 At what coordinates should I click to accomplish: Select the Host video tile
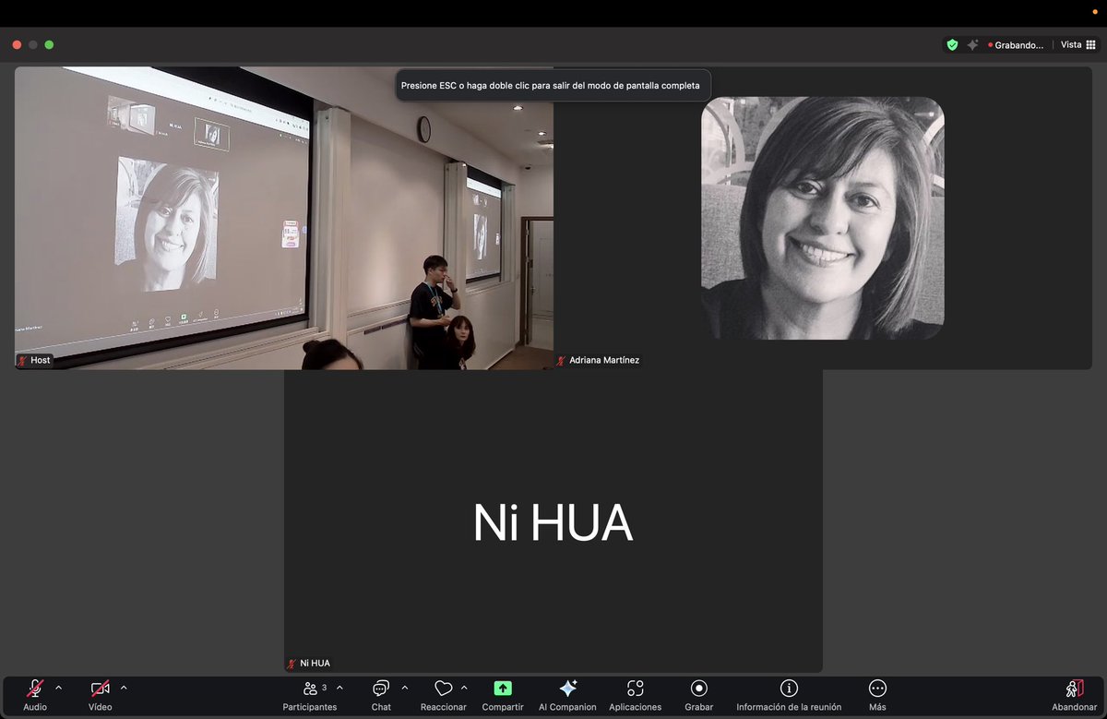[284, 218]
